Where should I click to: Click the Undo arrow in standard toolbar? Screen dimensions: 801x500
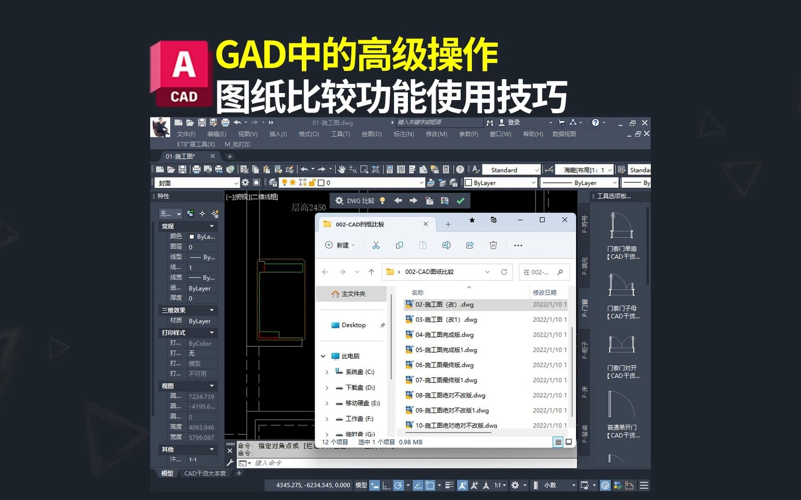click(x=304, y=169)
